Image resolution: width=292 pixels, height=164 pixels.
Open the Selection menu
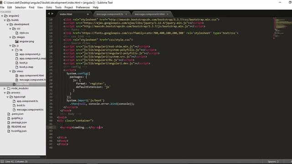pos(20,7)
